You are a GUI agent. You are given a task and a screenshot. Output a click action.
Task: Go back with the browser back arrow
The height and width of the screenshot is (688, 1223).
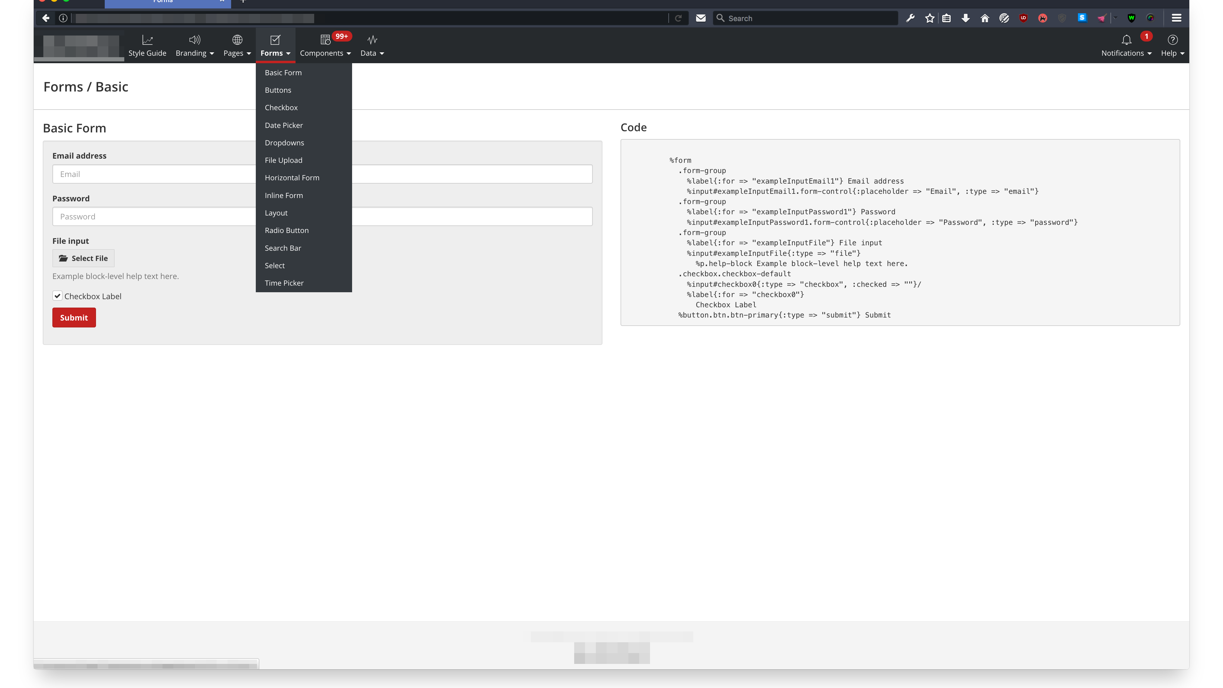(45, 18)
